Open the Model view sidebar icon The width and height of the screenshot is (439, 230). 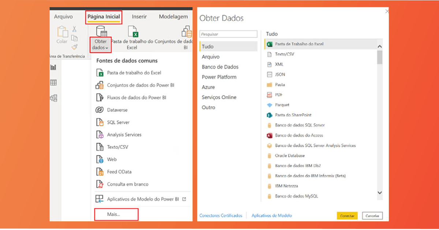point(53,98)
